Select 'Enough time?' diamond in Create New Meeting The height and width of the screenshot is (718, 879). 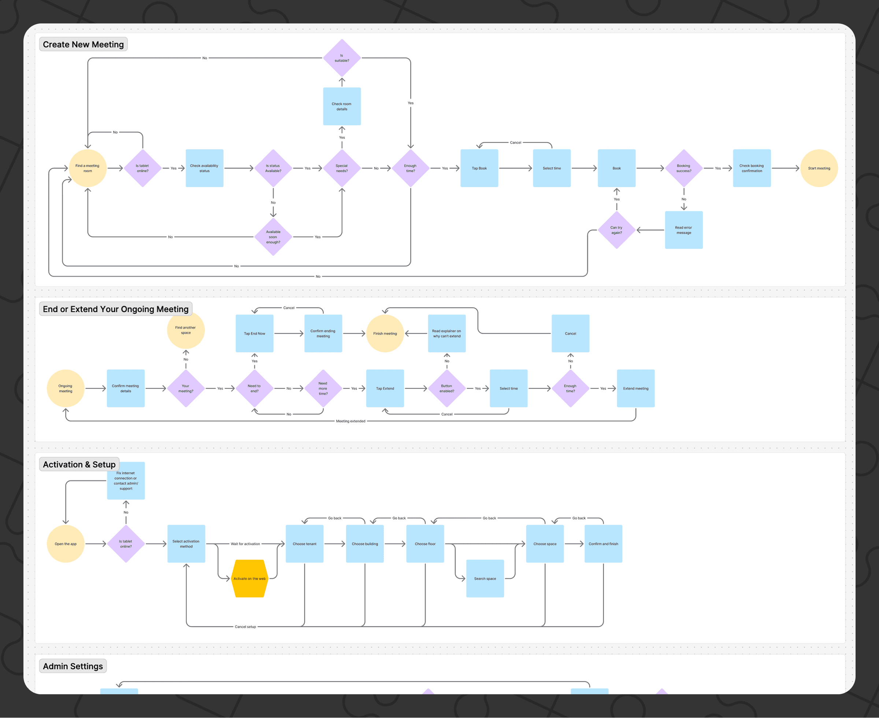pyautogui.click(x=410, y=168)
